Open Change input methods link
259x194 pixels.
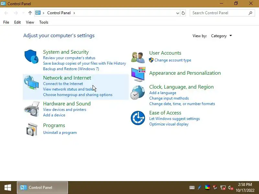click(169, 98)
